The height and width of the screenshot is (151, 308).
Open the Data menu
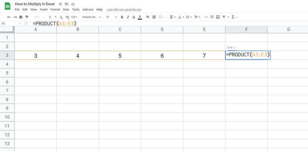point(66,9)
